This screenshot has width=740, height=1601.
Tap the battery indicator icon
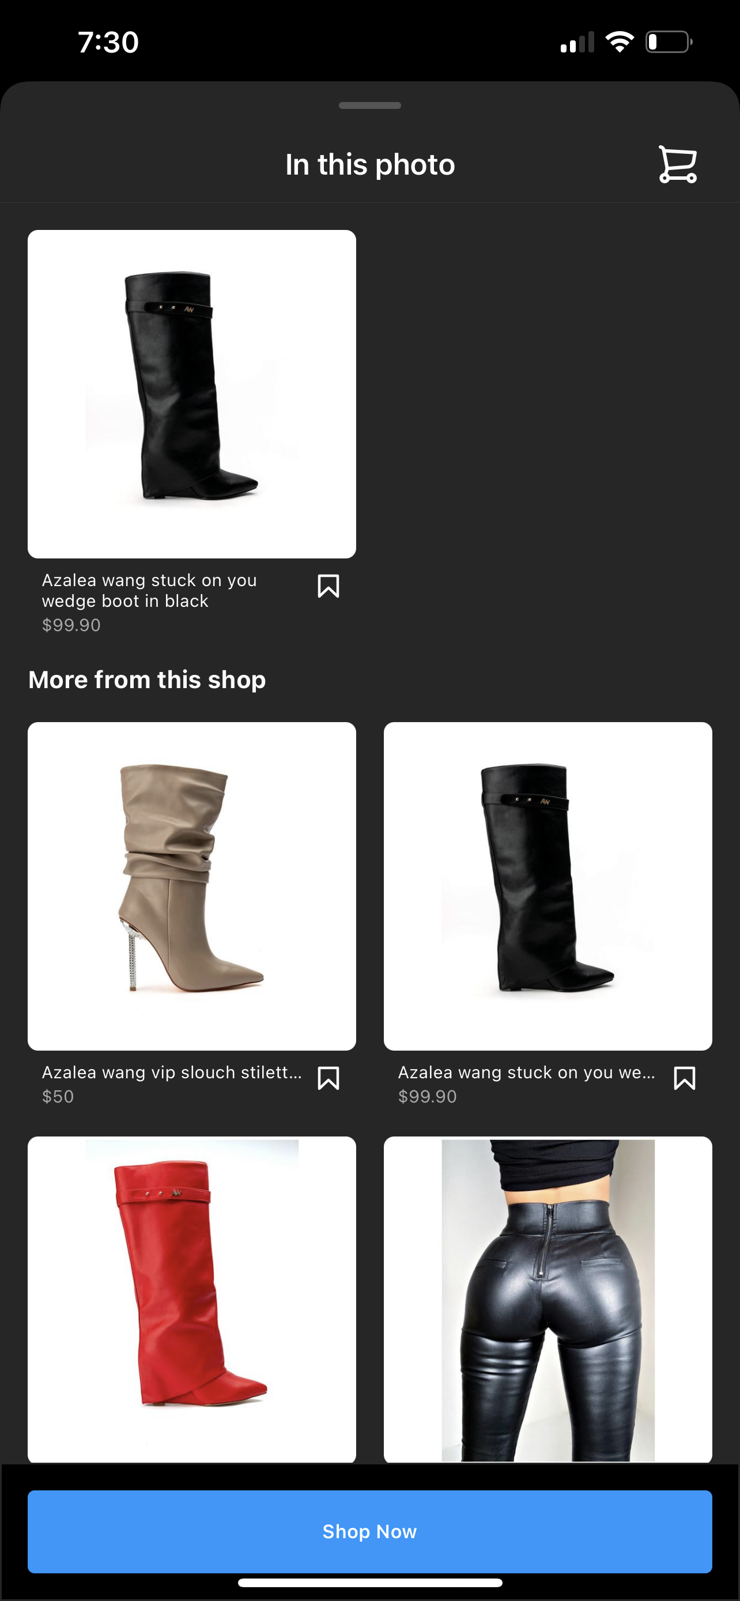point(669,42)
